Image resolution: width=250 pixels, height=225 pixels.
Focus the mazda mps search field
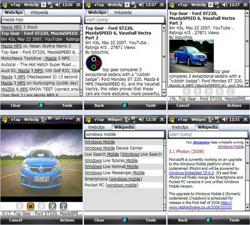(x=41, y=19)
